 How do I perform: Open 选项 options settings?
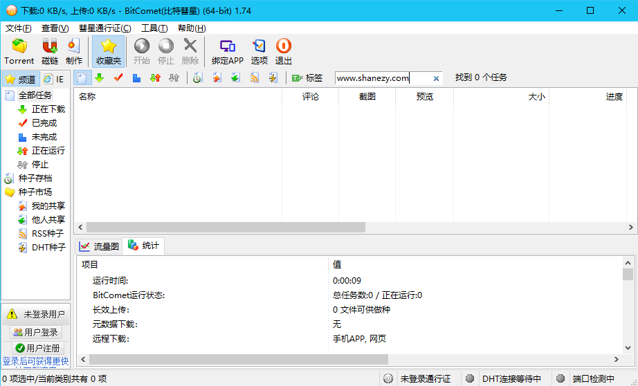(259, 51)
